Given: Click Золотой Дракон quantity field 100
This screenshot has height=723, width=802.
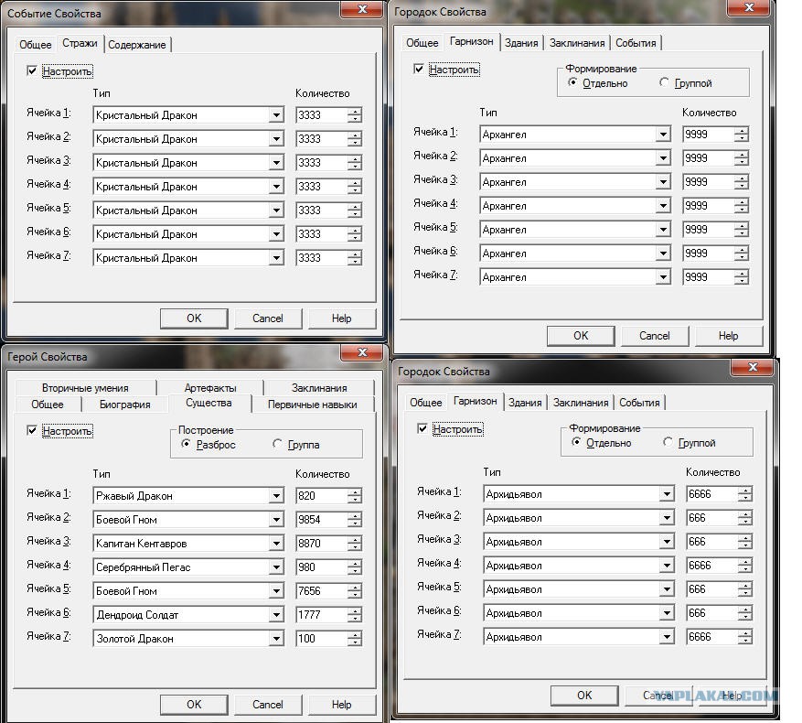Looking at the screenshot, I should (x=321, y=639).
